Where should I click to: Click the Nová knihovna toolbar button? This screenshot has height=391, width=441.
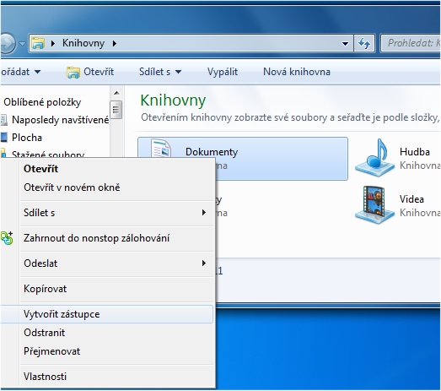coord(297,72)
